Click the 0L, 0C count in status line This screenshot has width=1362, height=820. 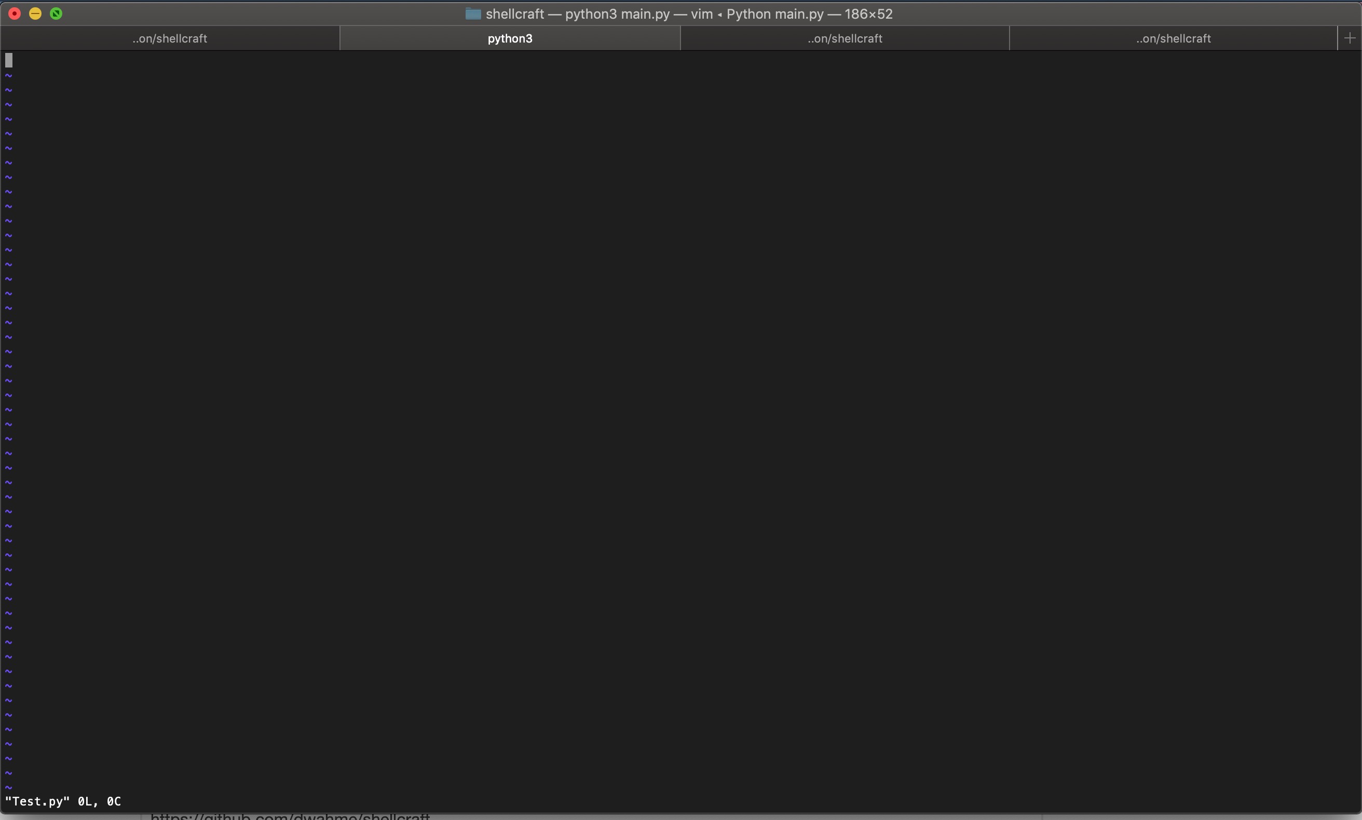click(x=100, y=801)
